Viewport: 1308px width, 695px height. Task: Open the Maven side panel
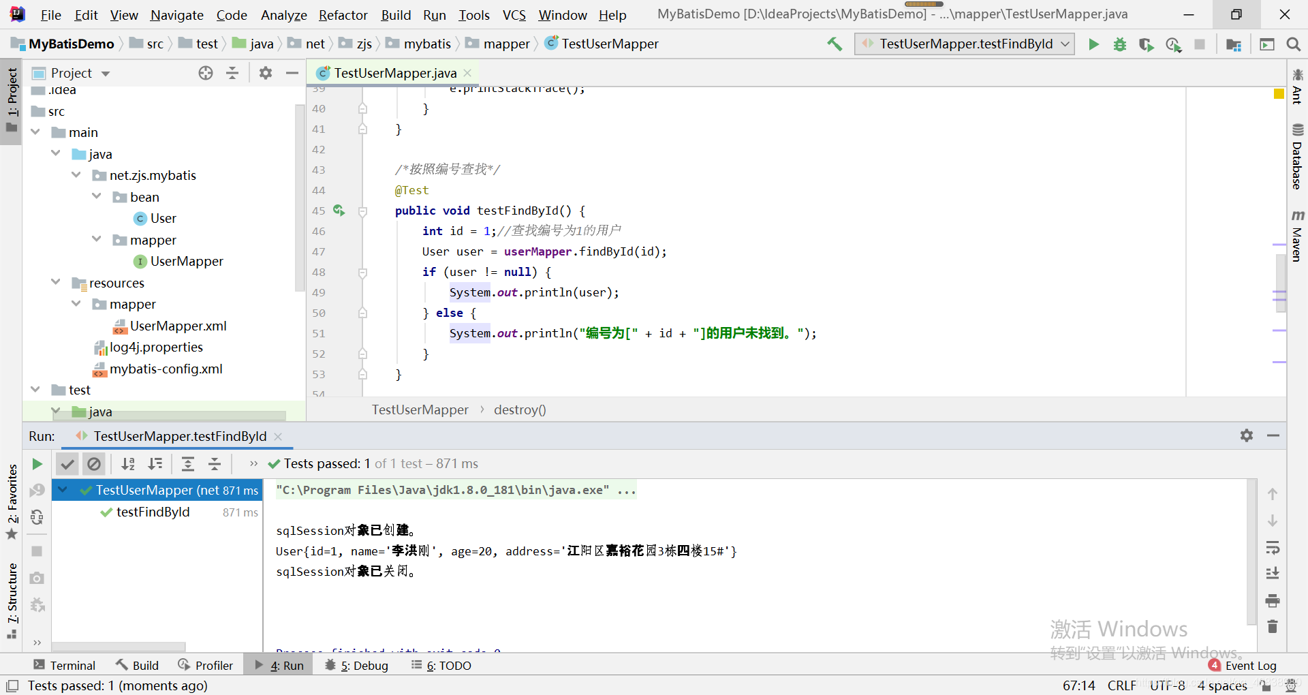click(1297, 236)
